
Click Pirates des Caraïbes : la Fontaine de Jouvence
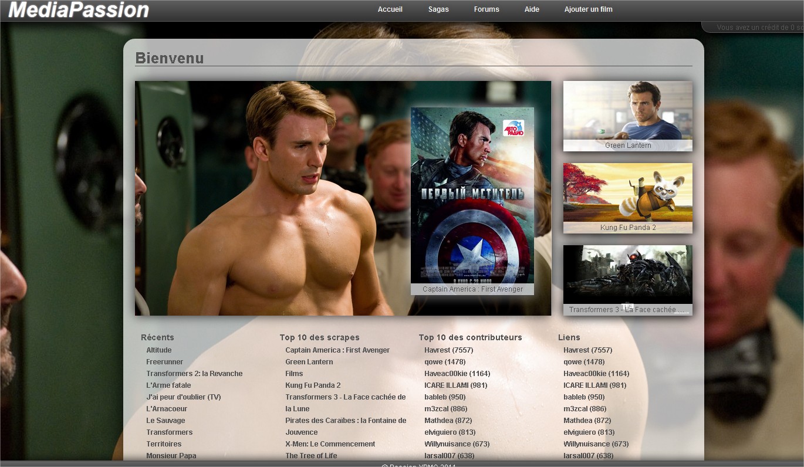point(346,427)
